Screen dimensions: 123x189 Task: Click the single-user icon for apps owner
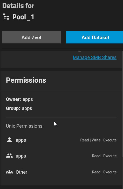(9, 140)
